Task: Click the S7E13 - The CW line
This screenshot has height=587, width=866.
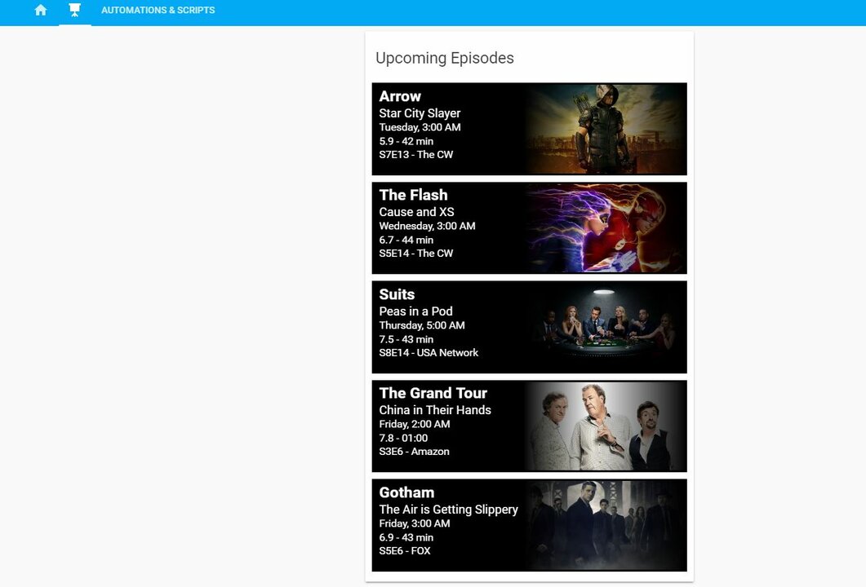Action: (x=416, y=154)
